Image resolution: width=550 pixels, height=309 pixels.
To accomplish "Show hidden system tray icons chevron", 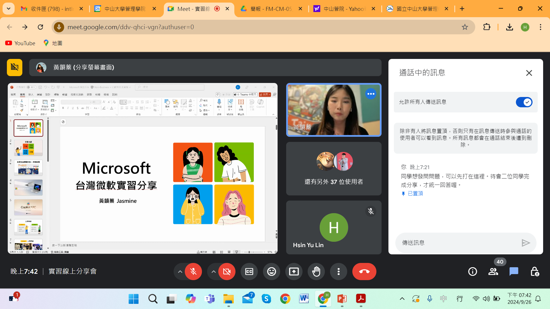I will coord(402,299).
